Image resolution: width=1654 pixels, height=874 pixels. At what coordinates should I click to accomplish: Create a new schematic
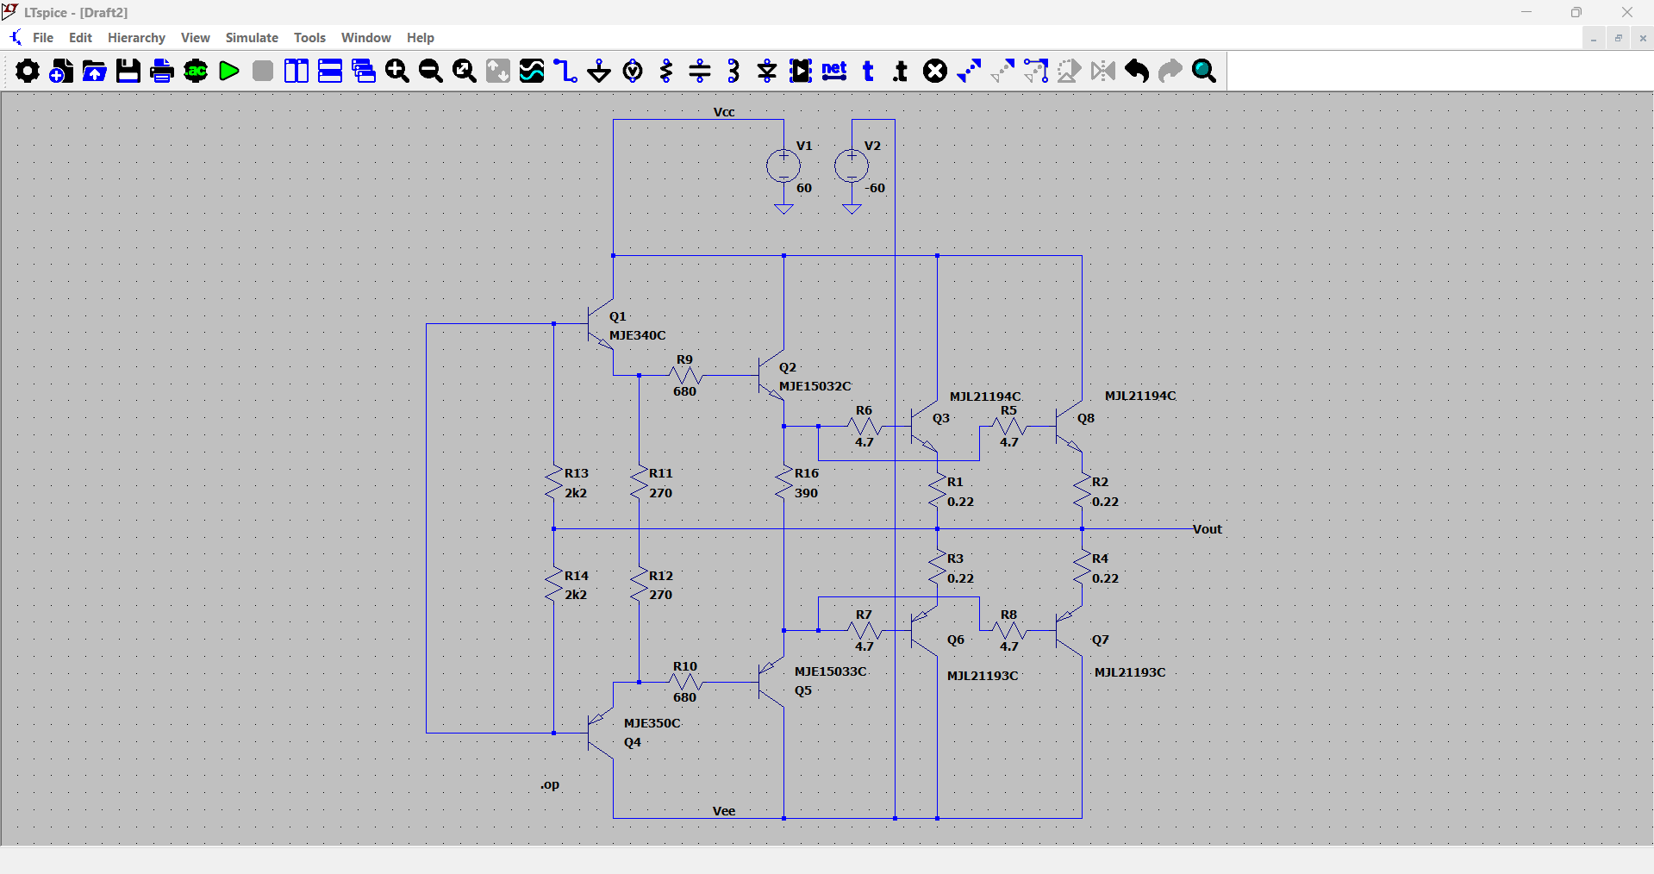pos(61,71)
